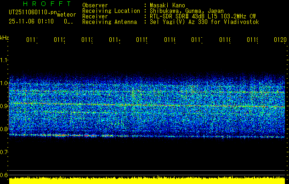
Task: Click the 0113 time marker
Action: click(87, 40)
